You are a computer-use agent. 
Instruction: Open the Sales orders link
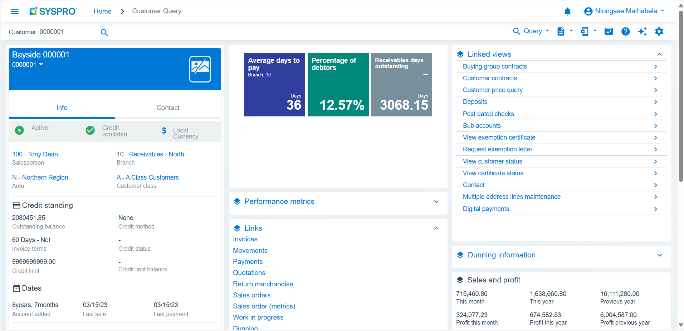[251, 295]
